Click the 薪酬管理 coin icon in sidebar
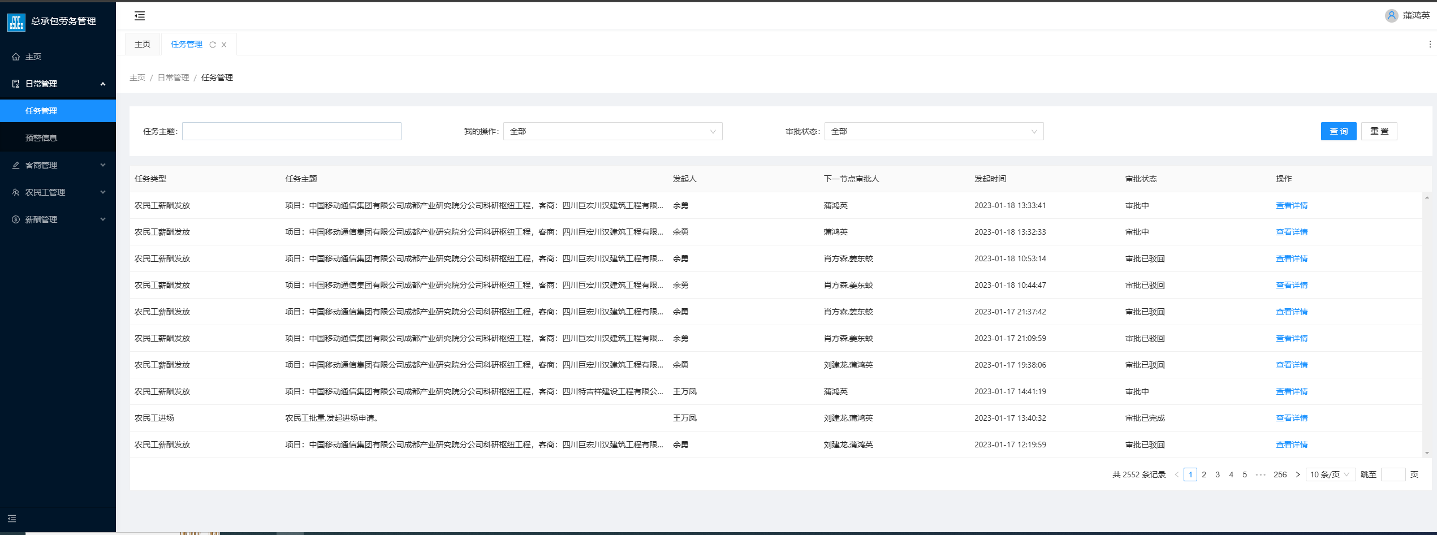Viewport: 1437px width, 535px height. tap(16, 219)
